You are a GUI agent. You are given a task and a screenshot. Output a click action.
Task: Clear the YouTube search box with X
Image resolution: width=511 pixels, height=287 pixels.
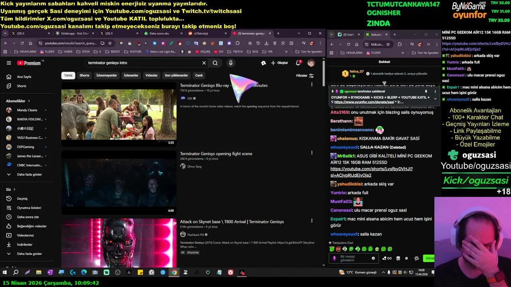pyautogui.click(x=204, y=63)
